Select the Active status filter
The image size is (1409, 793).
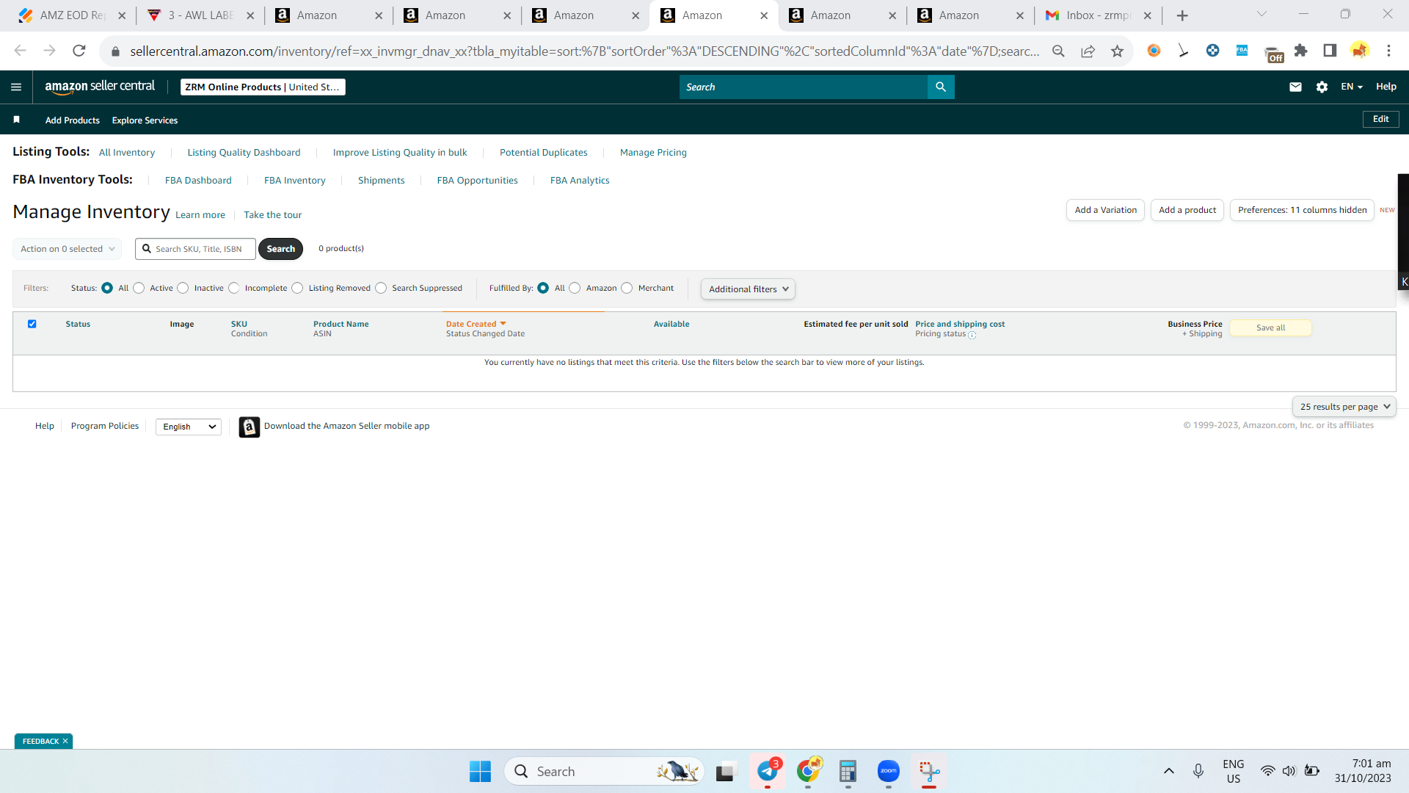click(x=139, y=288)
